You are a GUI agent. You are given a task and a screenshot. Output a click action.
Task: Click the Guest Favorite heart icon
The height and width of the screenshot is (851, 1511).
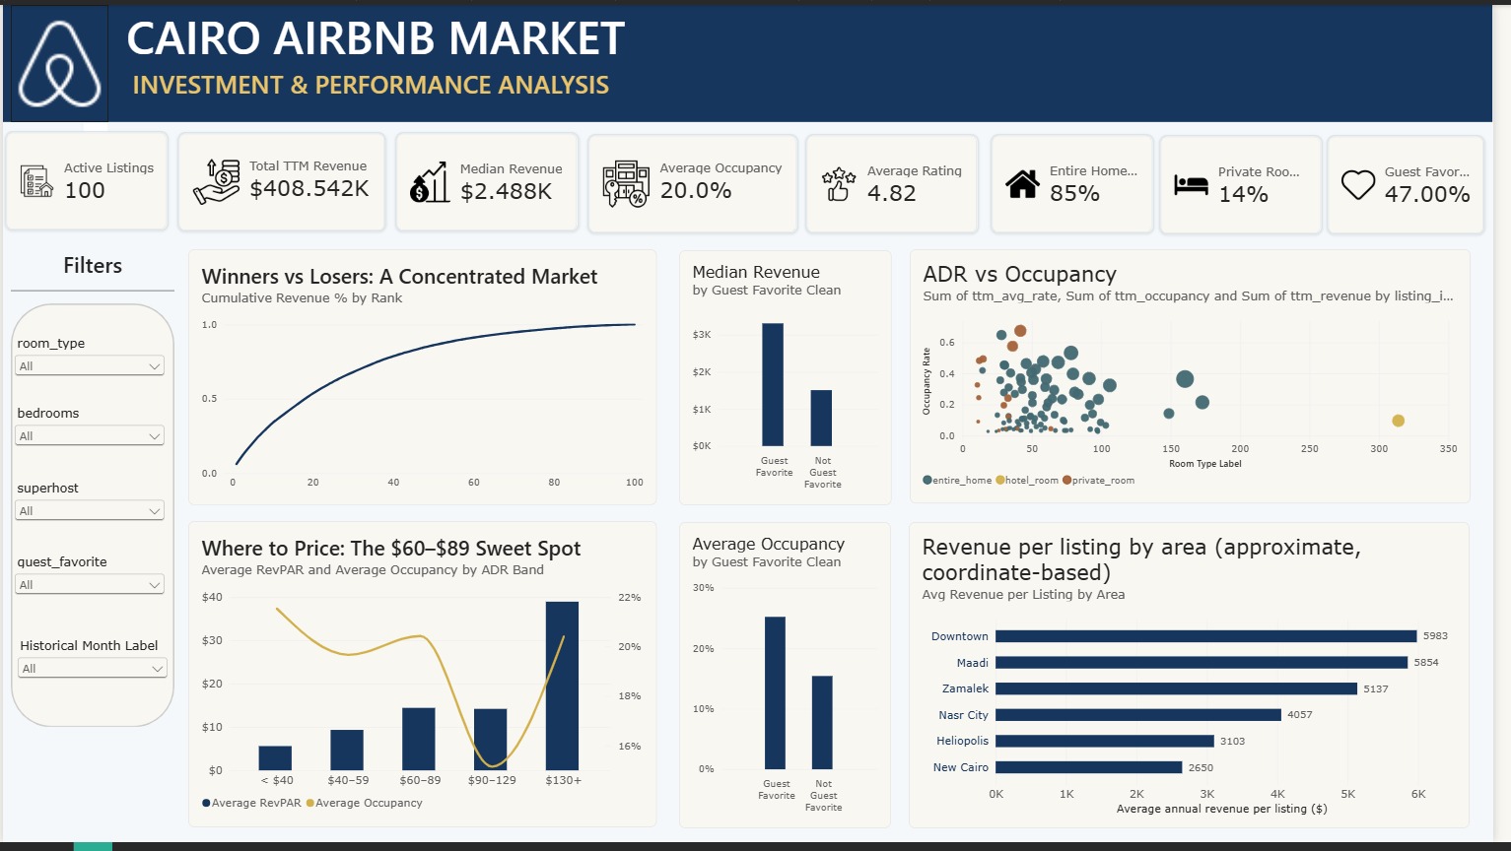1358,184
